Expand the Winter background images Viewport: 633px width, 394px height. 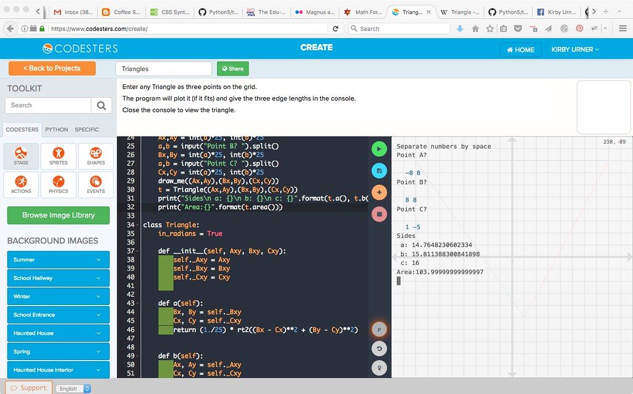tap(59, 296)
